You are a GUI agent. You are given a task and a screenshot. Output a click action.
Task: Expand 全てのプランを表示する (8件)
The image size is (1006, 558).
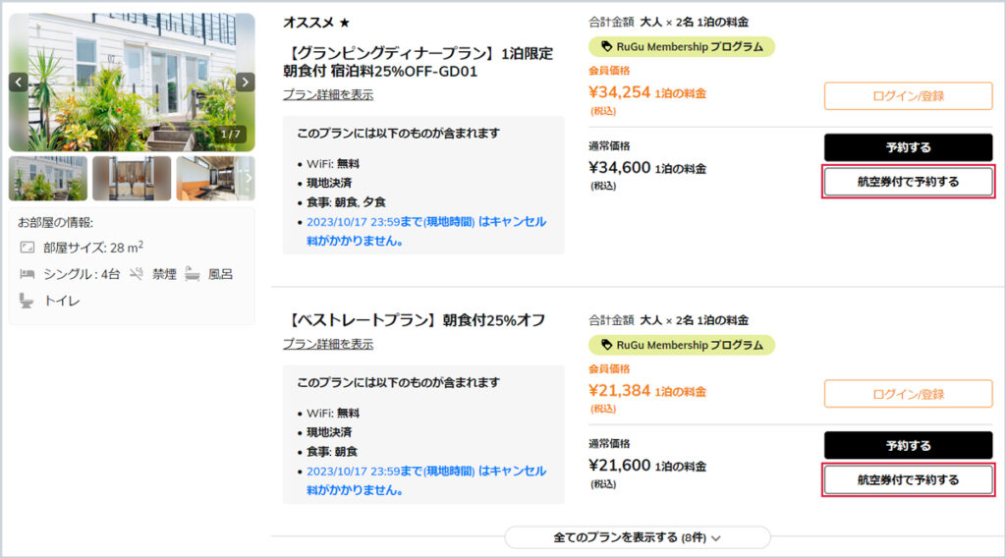click(x=637, y=537)
